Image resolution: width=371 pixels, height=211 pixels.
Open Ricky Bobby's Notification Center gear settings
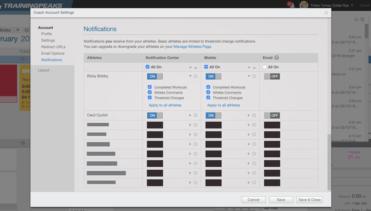pyautogui.click(x=196, y=76)
